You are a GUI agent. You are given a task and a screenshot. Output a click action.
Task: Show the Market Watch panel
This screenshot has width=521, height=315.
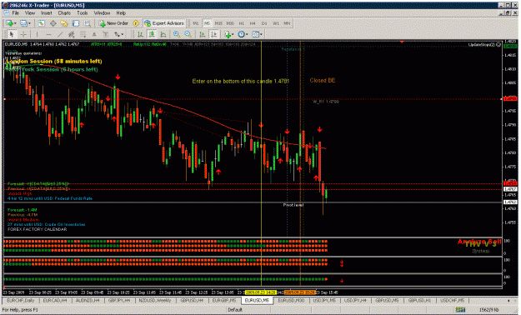41,23
